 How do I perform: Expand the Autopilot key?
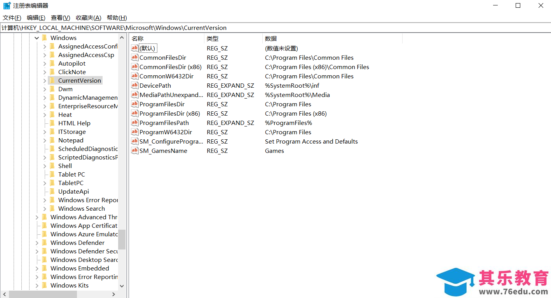coord(45,64)
